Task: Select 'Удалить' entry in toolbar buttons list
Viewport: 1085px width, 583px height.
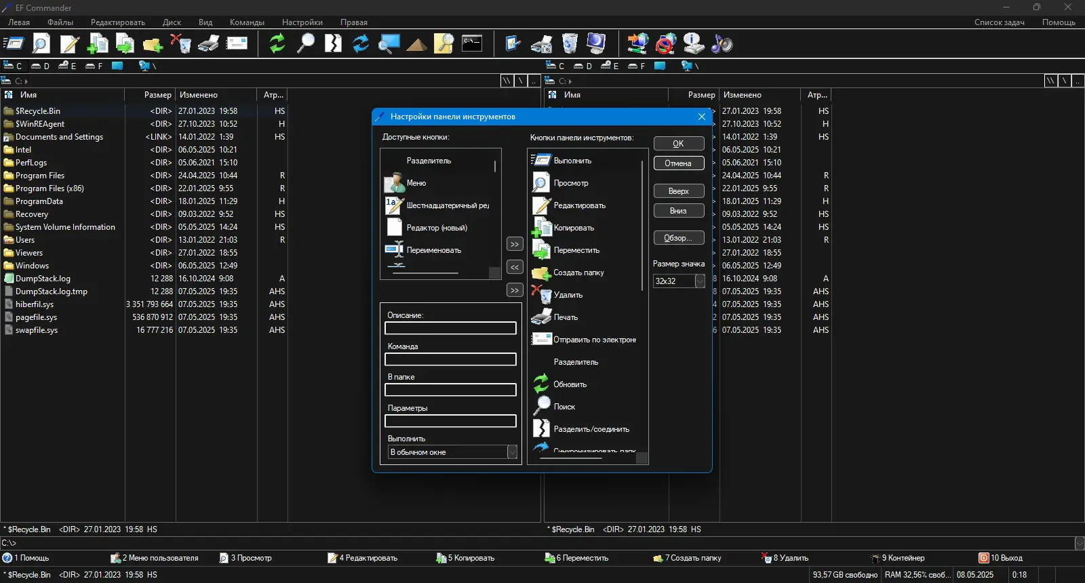Action: 568,295
